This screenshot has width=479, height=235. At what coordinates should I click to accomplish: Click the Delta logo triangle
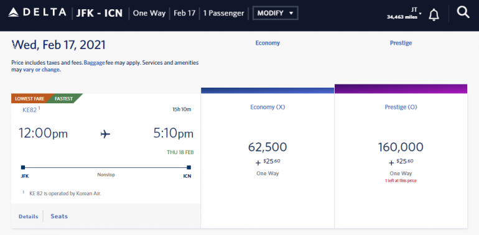[x=14, y=12]
